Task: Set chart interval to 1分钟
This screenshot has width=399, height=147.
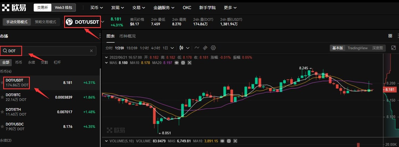Action: [x=120, y=48]
